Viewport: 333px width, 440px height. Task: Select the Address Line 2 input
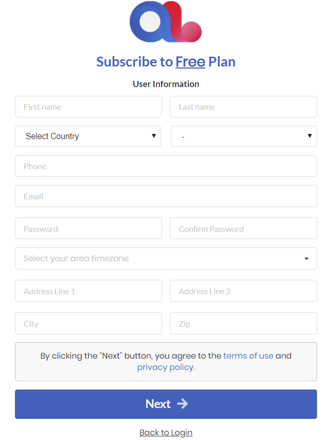[243, 291]
